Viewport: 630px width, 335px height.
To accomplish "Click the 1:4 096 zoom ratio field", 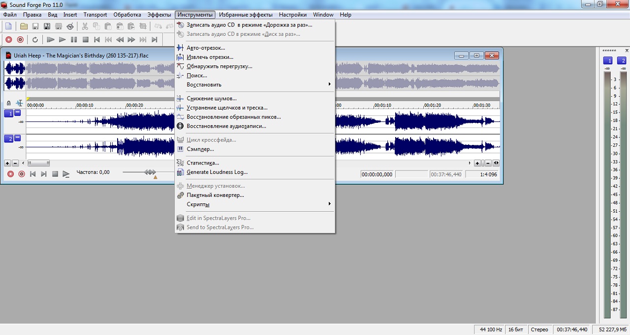I will point(482,174).
